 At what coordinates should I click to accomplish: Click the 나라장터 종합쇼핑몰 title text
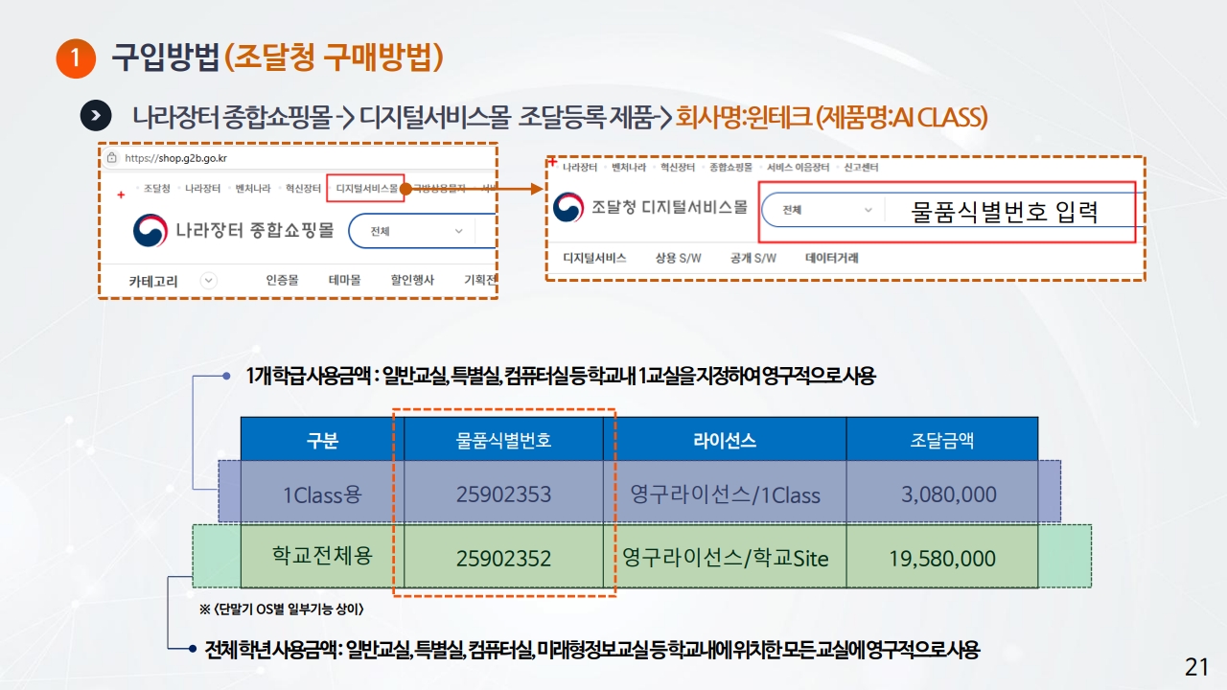[x=254, y=230]
